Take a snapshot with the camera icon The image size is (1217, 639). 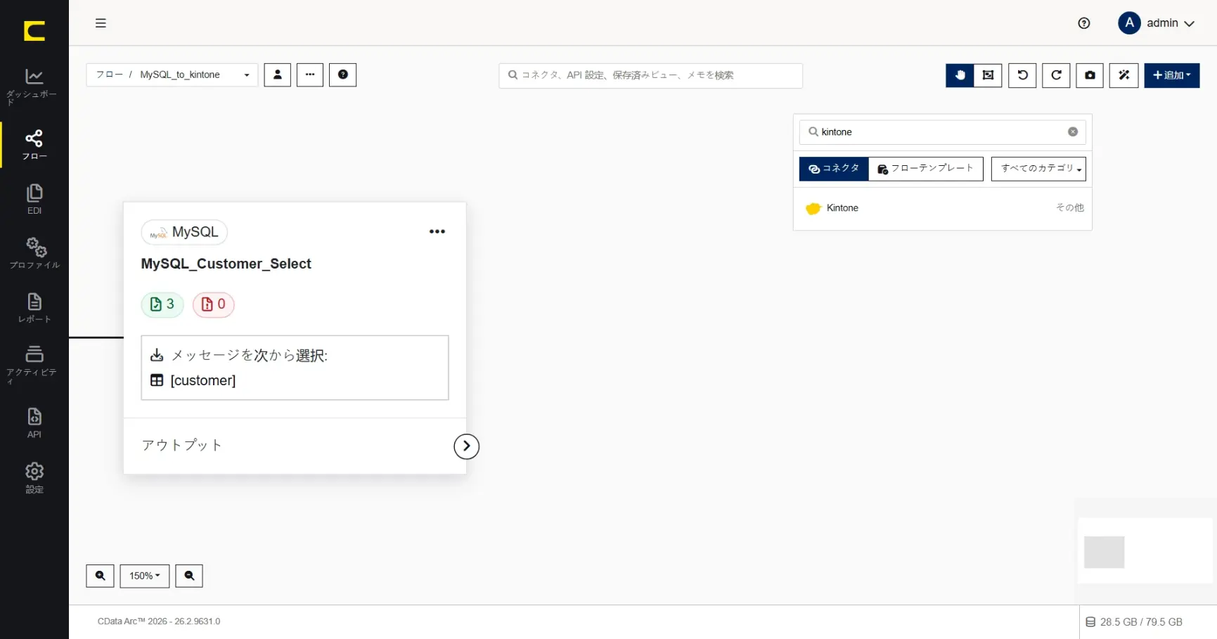(1090, 75)
